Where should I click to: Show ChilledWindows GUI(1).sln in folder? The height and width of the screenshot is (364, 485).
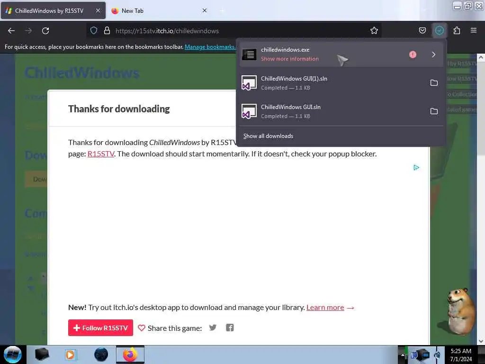434,83
